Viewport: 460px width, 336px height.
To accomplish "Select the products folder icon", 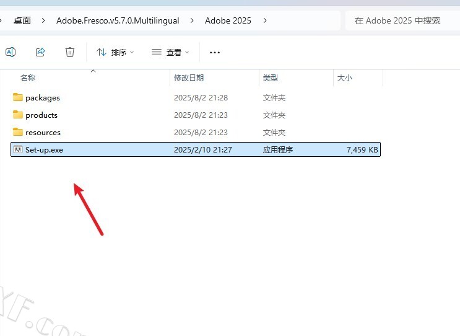I will [x=17, y=115].
